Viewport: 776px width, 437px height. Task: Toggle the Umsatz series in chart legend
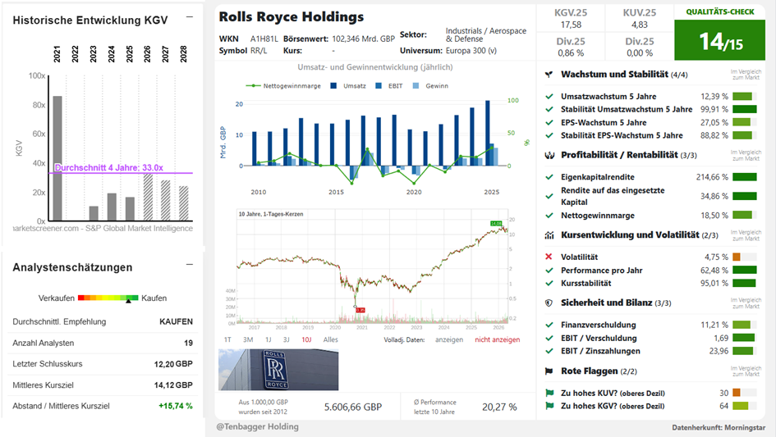pos(348,86)
